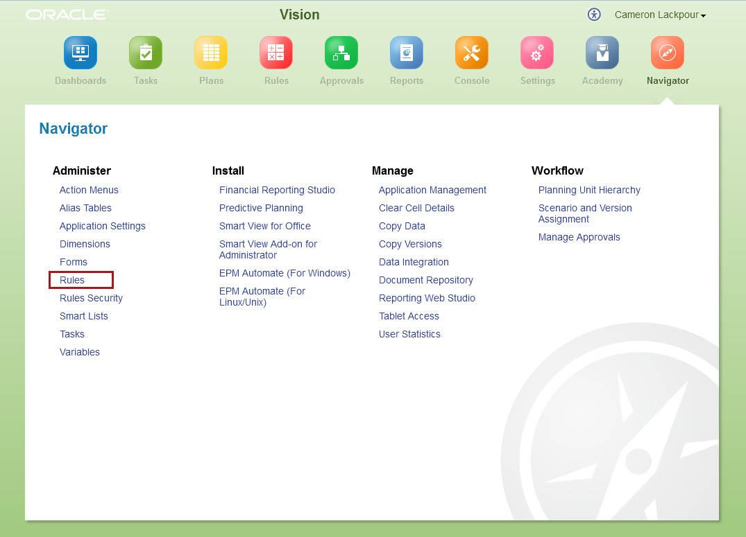
Task: Download Financial Reporting Studio
Action: tap(277, 190)
